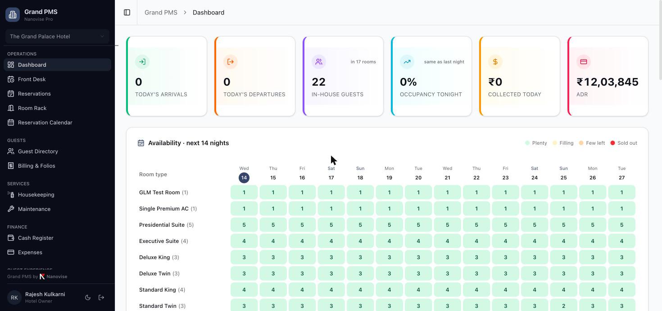Click the Tue 27 date column header
The image size is (662, 311).
coord(622,174)
